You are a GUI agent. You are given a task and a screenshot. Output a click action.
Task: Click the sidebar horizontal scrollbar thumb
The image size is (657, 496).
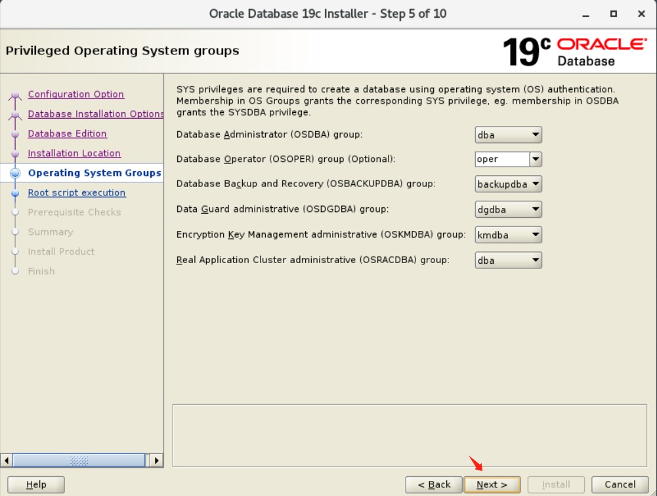[79, 461]
